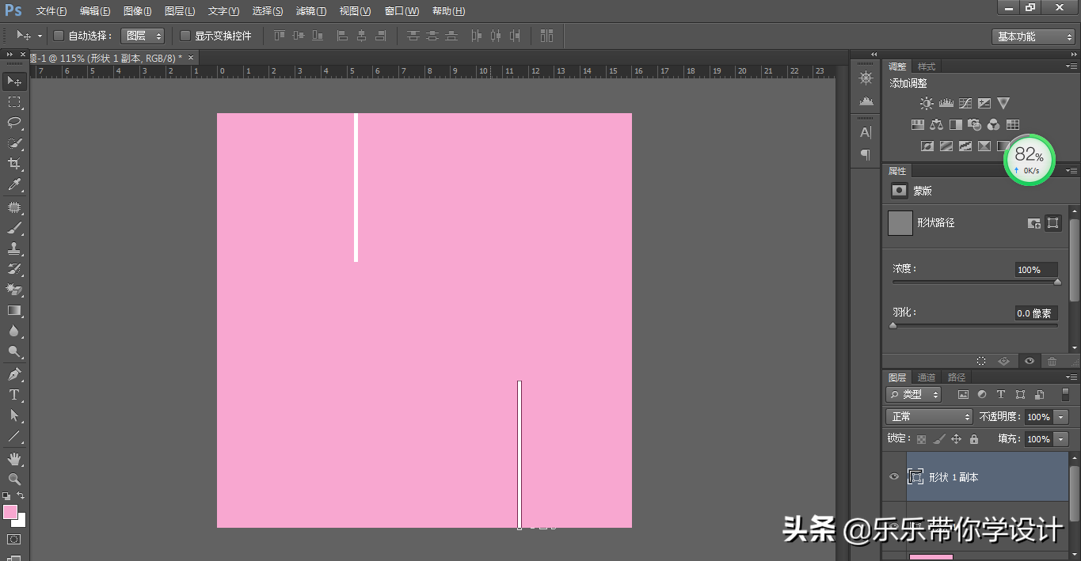Open the 填充 slider dropdown arrow
1081x561 pixels.
coord(1061,439)
